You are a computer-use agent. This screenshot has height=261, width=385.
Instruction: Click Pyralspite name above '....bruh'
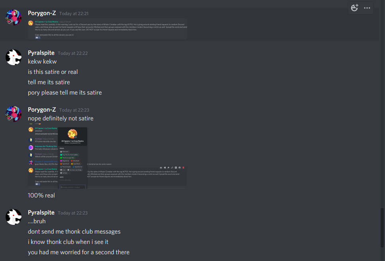click(41, 213)
